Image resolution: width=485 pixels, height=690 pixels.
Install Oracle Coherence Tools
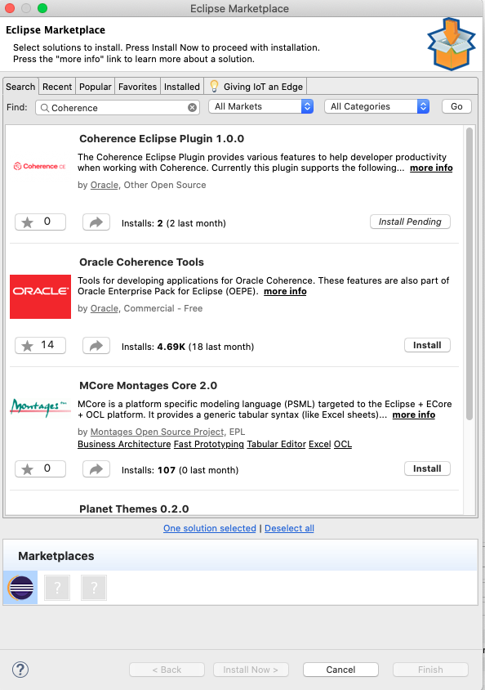coord(427,346)
